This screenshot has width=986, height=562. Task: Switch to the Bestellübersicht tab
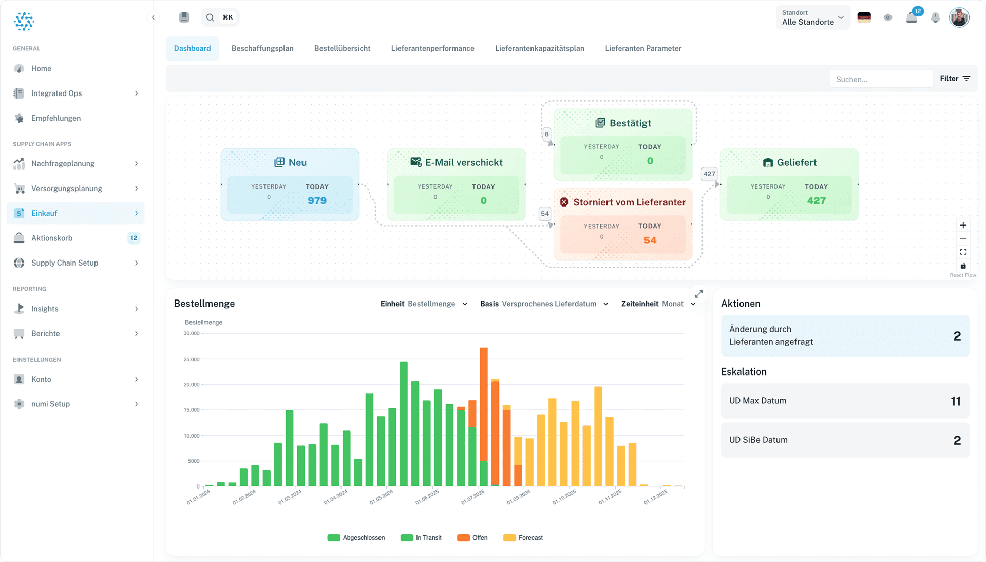[x=342, y=48]
